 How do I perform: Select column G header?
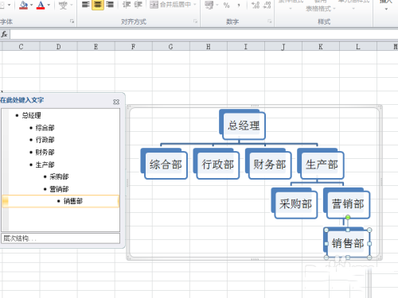point(170,47)
